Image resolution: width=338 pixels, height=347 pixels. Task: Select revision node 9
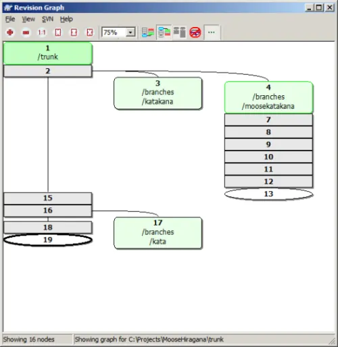[268, 144]
